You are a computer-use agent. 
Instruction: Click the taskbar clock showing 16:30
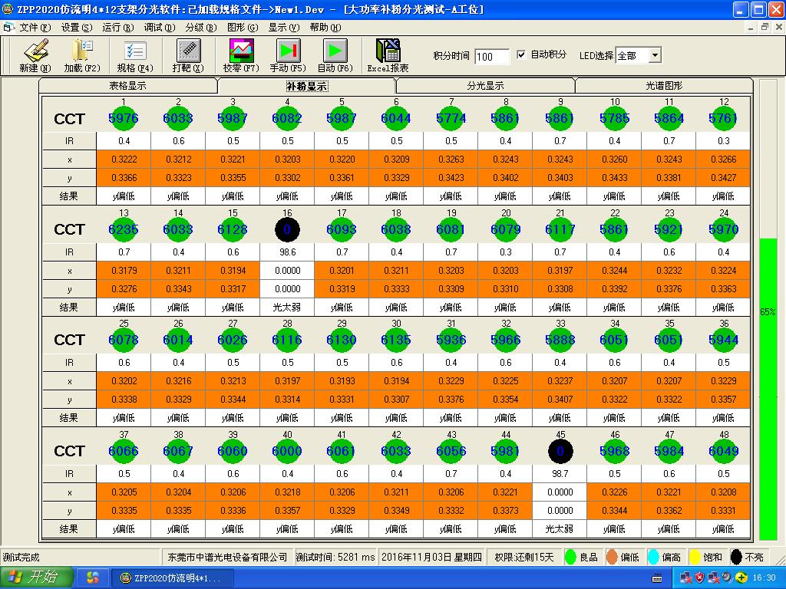[764, 578]
